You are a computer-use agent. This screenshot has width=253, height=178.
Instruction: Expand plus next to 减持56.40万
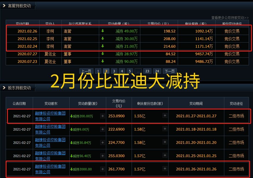[x=102, y=156]
